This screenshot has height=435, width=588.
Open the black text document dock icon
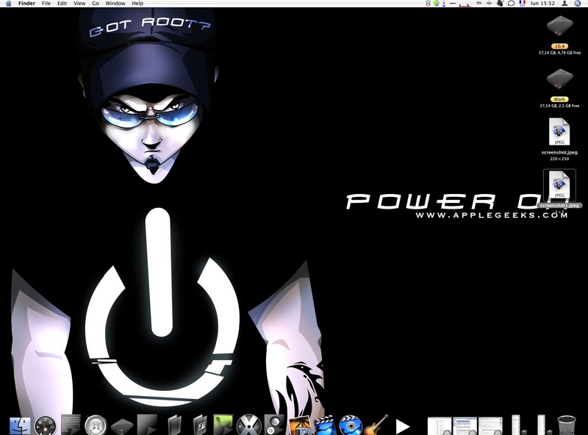(71, 425)
